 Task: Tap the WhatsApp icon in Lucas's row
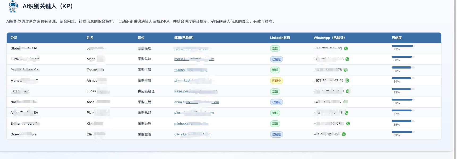pyautogui.click(x=348, y=91)
